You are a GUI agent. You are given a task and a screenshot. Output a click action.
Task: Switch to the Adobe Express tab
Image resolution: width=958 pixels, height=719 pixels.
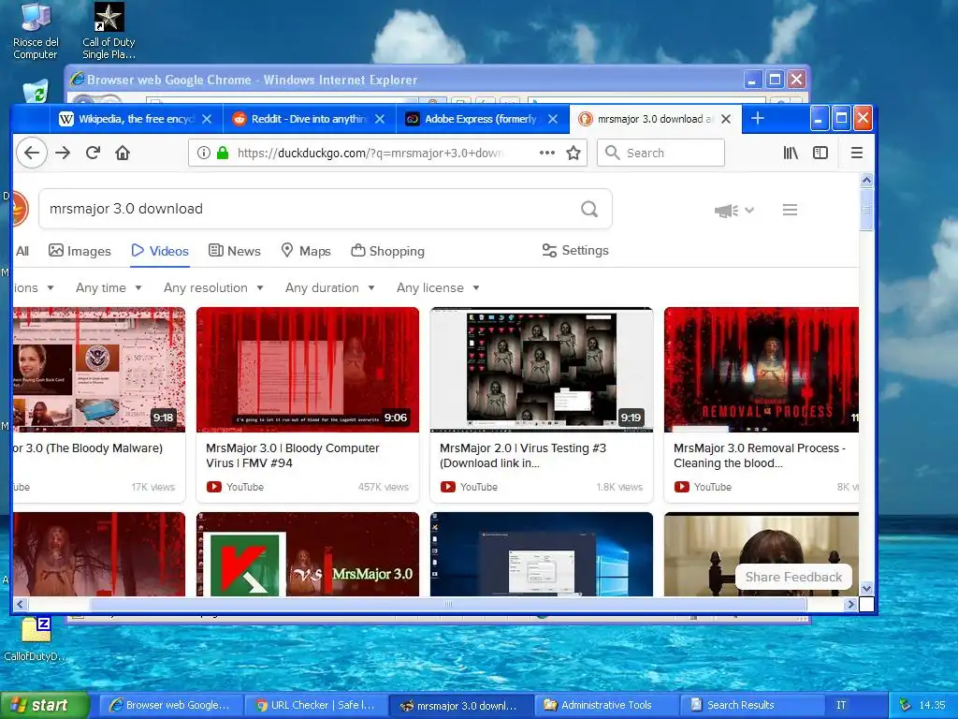click(482, 119)
